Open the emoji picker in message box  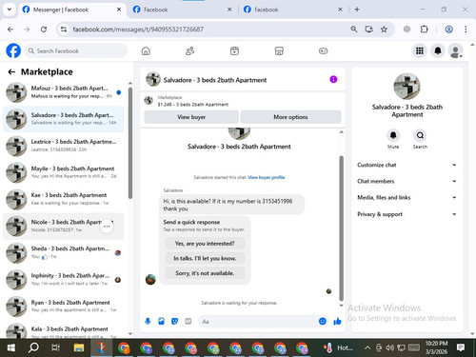[323, 322]
